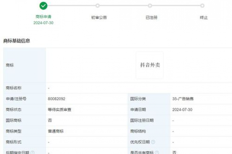232x154 pixels.
Task: Open help icon next to 优先权日期
Action: click(153, 142)
